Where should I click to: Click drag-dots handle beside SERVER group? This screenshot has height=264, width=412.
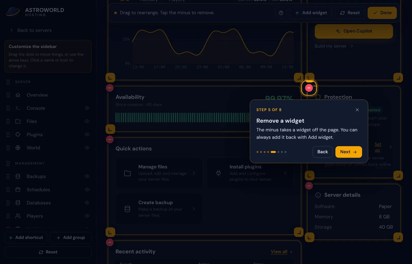pos(8,82)
